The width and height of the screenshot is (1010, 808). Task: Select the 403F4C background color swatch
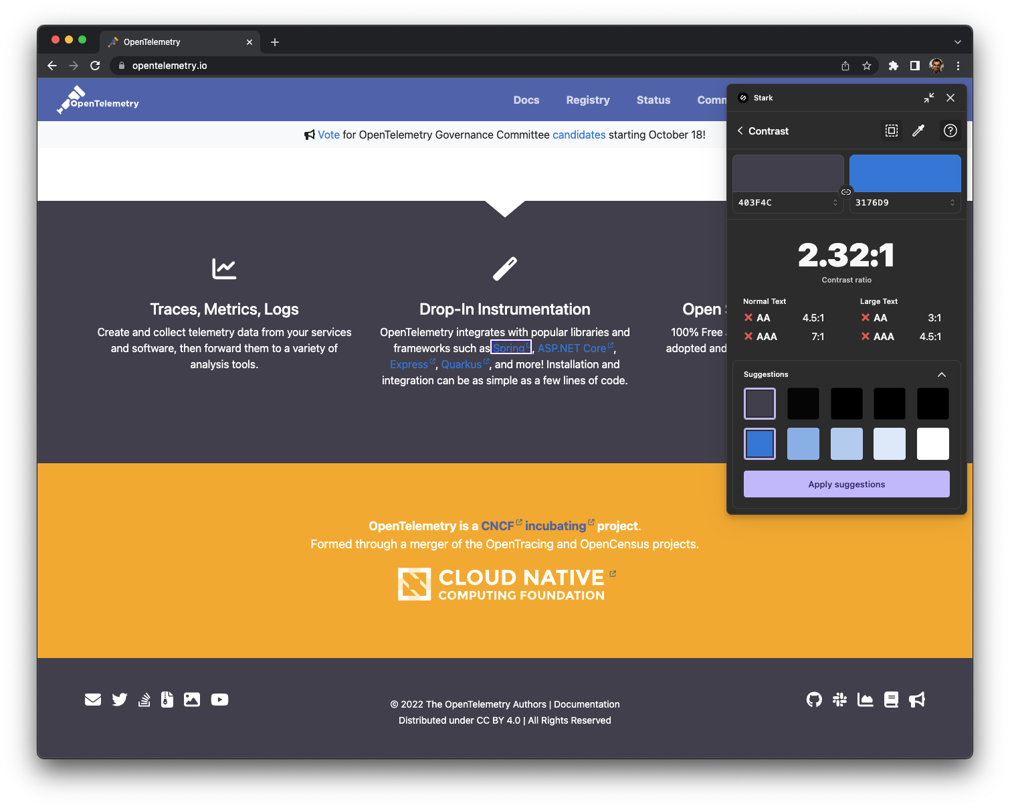point(788,174)
